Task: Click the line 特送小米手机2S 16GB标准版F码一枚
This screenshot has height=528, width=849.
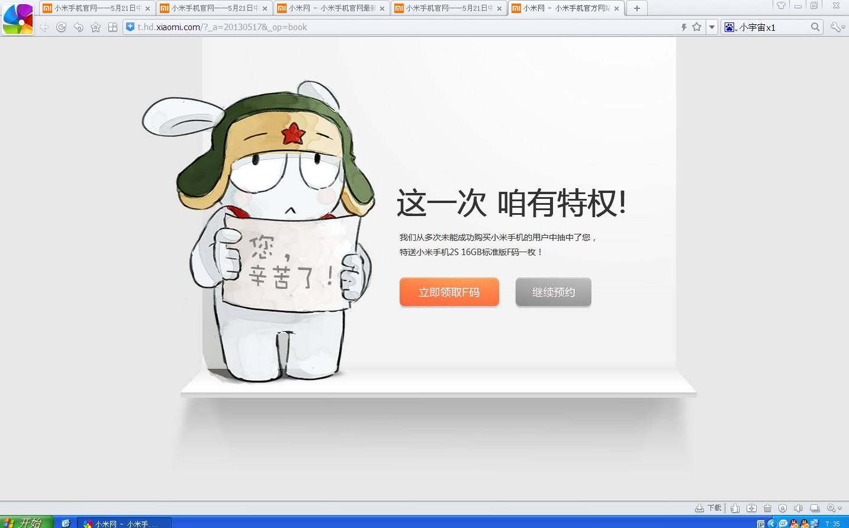Action: point(471,252)
